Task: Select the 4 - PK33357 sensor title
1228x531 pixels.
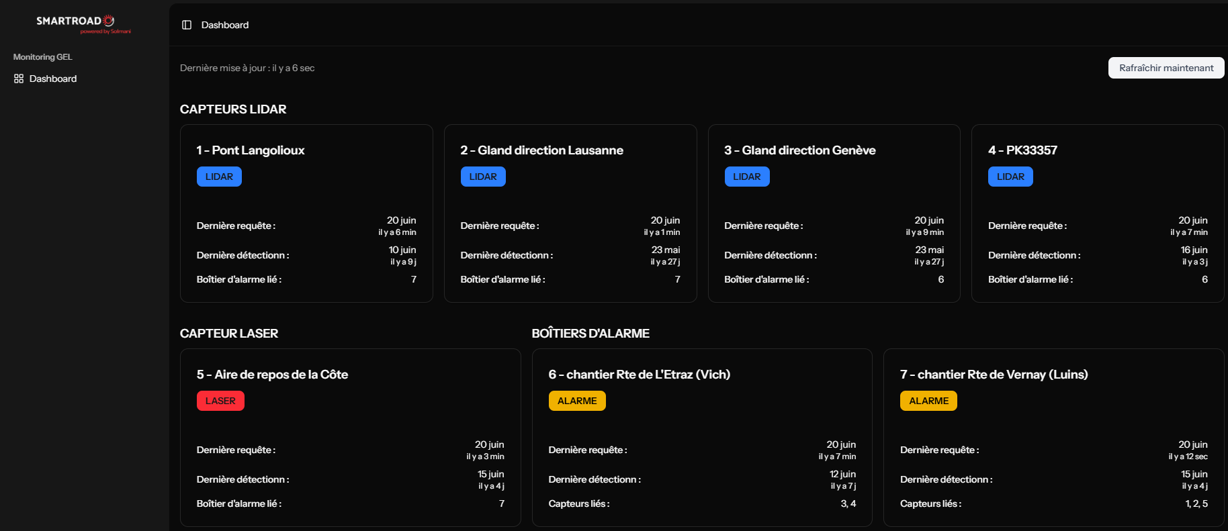Action: coord(1022,150)
